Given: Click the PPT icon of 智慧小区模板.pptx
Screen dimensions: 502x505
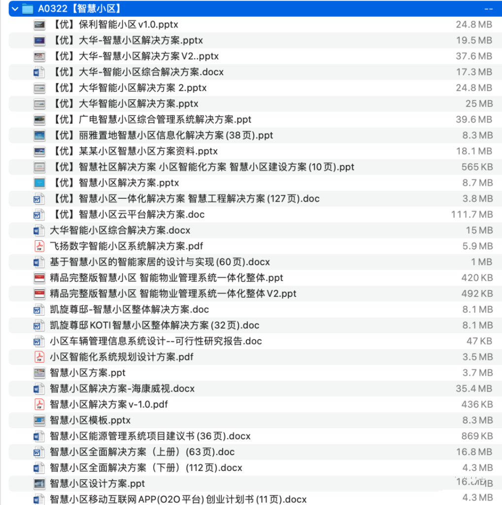Looking at the screenshot, I should (x=39, y=420).
